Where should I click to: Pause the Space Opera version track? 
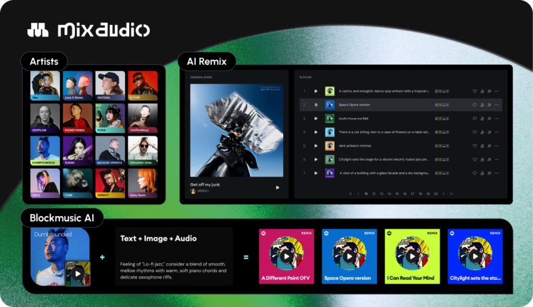(316, 105)
